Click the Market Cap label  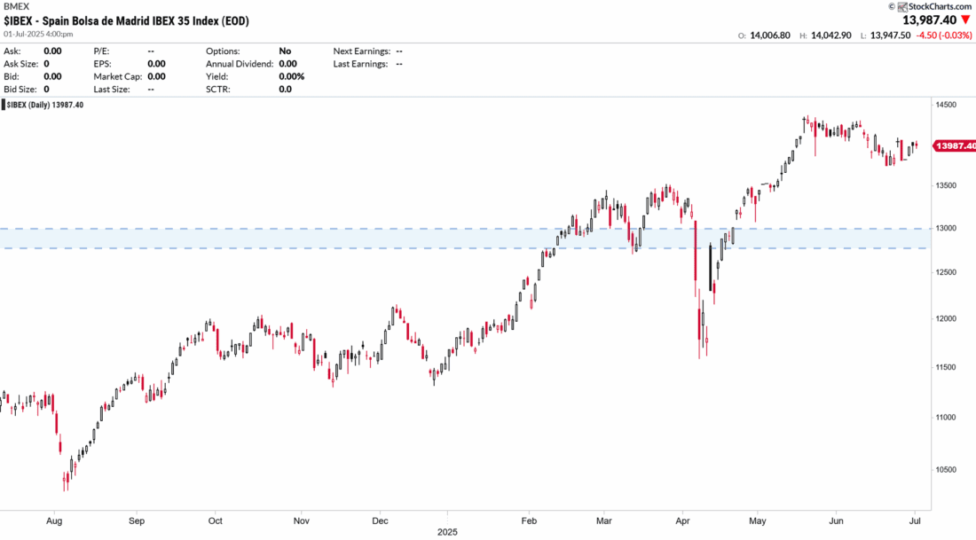(118, 76)
